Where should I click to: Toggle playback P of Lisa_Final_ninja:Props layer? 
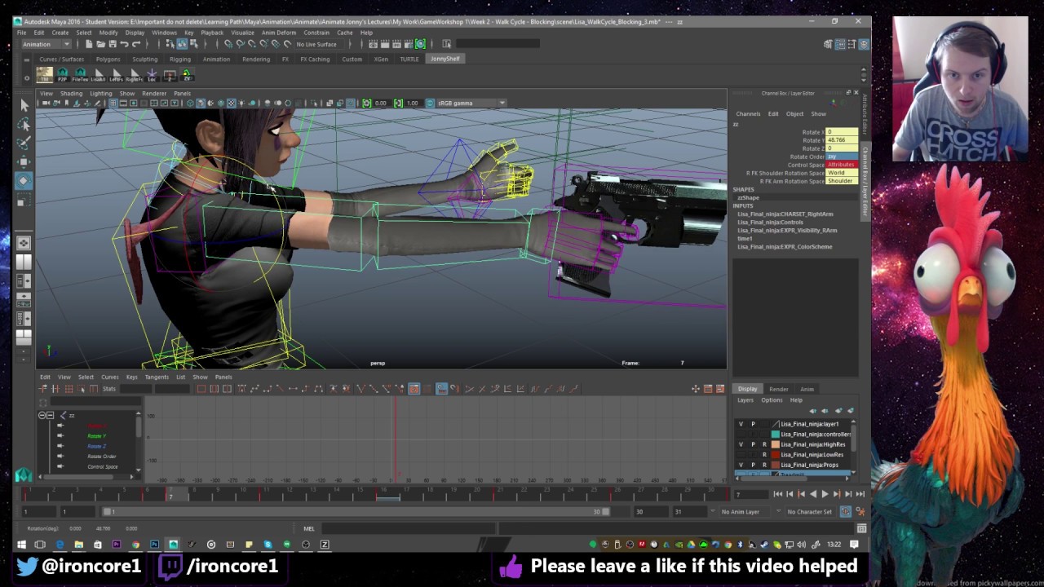(753, 465)
